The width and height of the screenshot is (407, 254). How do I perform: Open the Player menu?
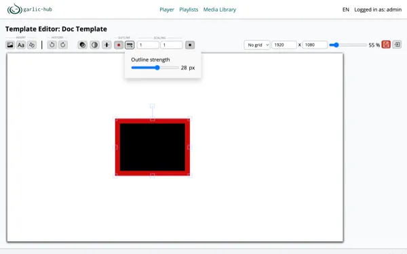click(167, 9)
